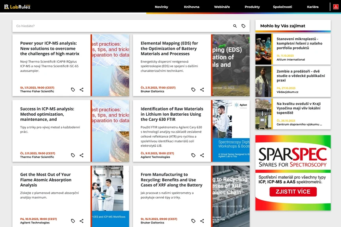Click date 'Pá, 10.11.2023, 18:00 (CEST)'

(39, 219)
